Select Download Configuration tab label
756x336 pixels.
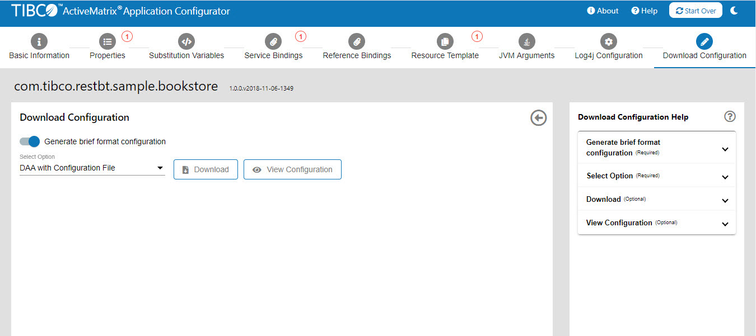(704, 55)
